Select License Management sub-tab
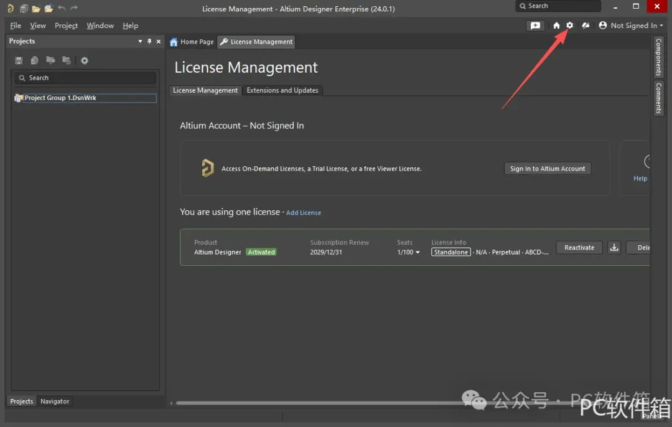 click(205, 90)
